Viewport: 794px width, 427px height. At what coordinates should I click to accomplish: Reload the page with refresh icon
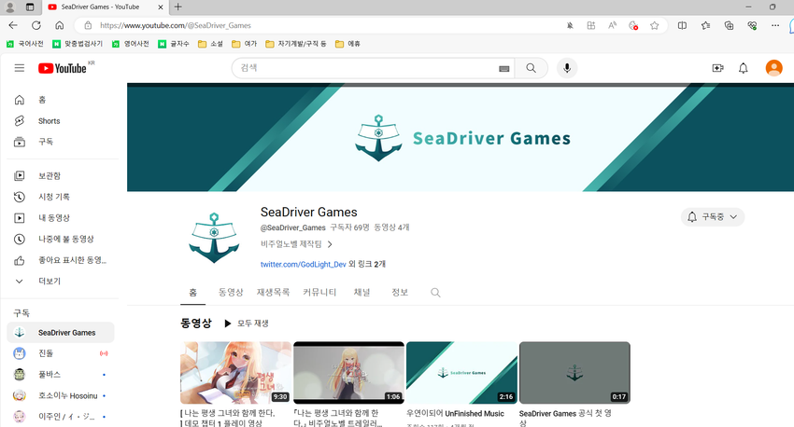point(36,25)
